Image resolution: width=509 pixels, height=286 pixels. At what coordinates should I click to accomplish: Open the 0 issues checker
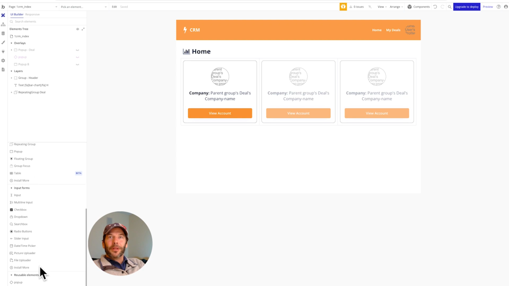[356, 7]
